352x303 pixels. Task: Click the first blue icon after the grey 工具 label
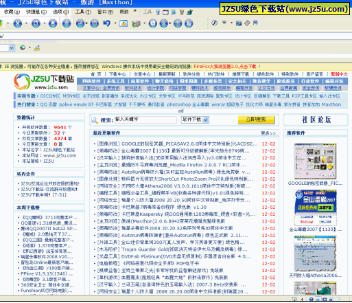[x=158, y=12]
